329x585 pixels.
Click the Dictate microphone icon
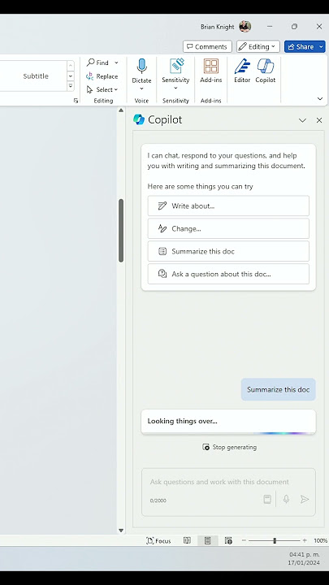141,66
